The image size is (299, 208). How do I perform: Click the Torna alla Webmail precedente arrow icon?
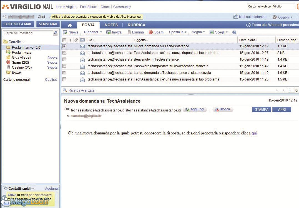pos(248,25)
